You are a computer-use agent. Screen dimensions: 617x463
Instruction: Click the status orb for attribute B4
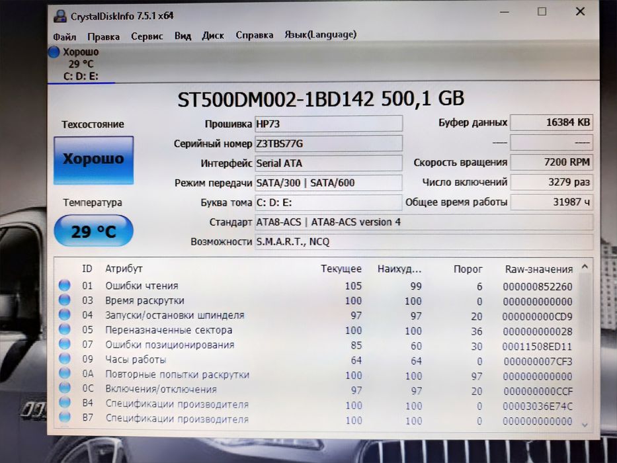(x=65, y=402)
